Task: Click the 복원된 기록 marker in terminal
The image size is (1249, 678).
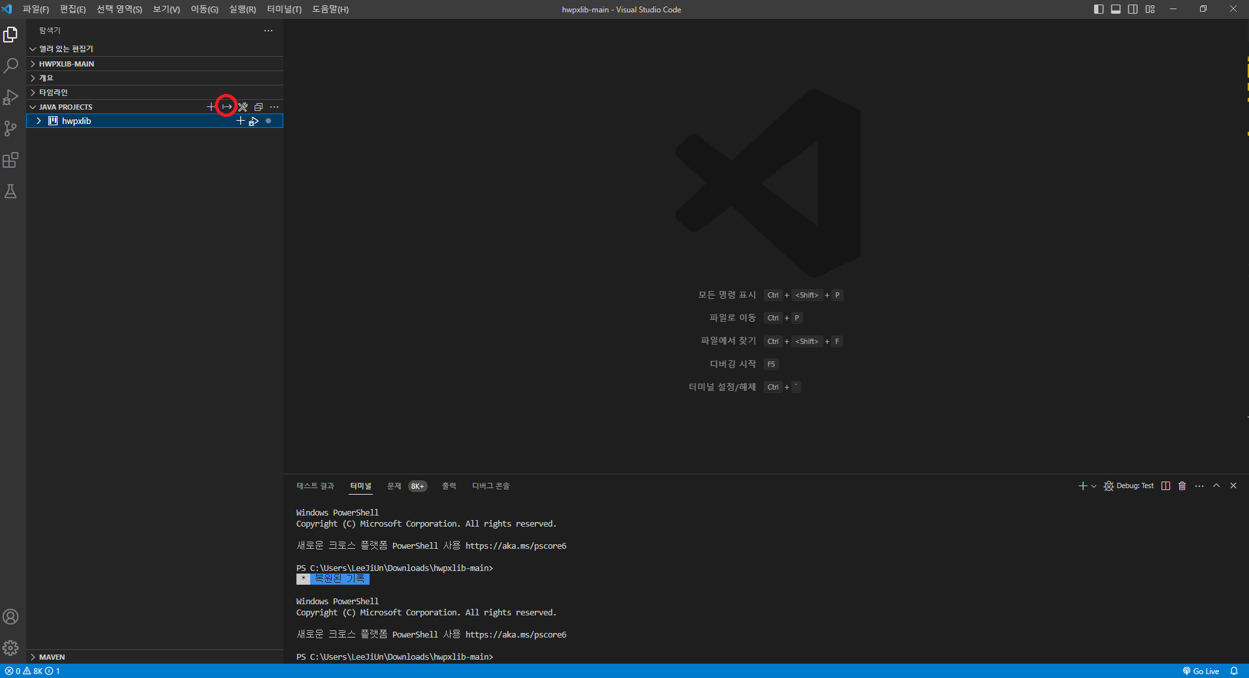Action: [333, 579]
